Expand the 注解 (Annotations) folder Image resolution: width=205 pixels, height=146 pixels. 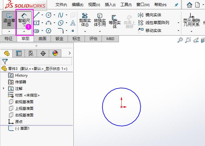tap(4, 88)
